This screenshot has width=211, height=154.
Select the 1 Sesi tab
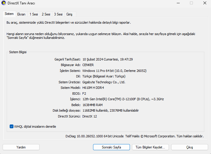(x=34, y=14)
